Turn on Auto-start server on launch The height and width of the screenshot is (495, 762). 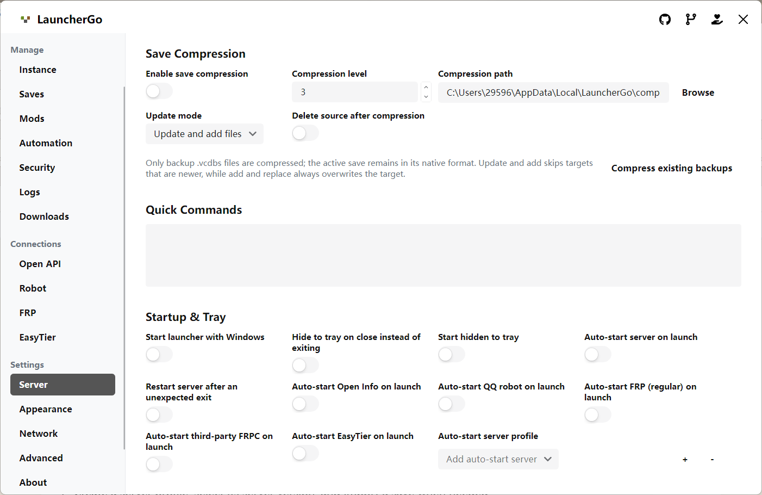(598, 355)
